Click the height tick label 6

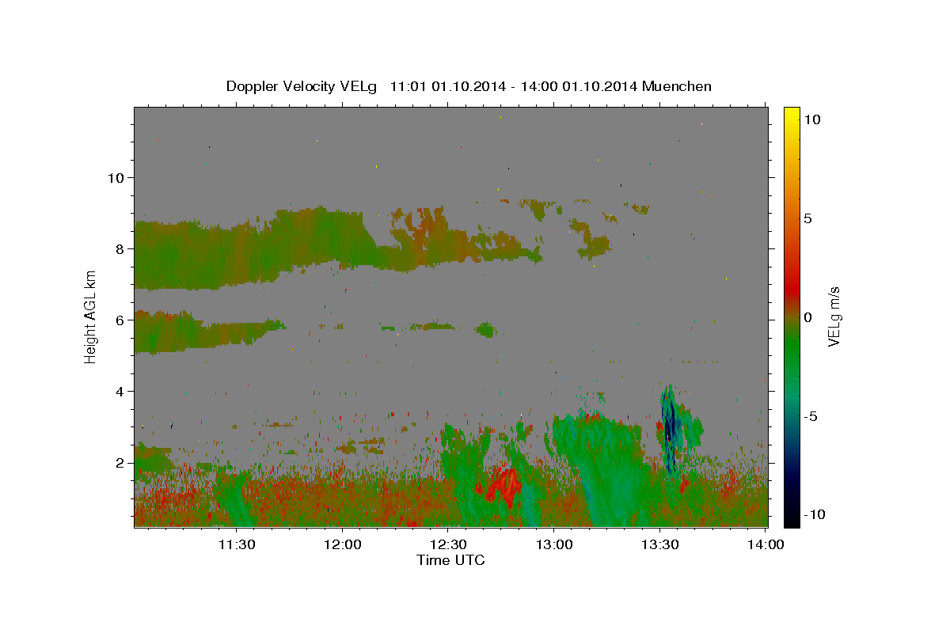pos(120,320)
